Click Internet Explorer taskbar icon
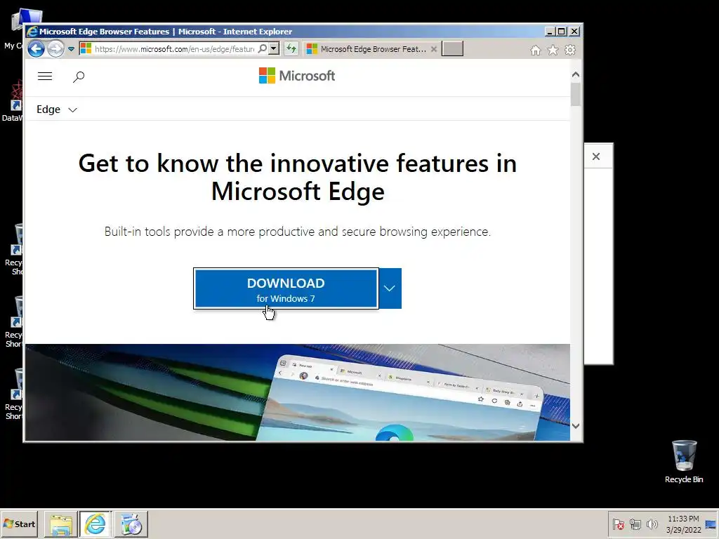The image size is (719, 539). coord(95,524)
